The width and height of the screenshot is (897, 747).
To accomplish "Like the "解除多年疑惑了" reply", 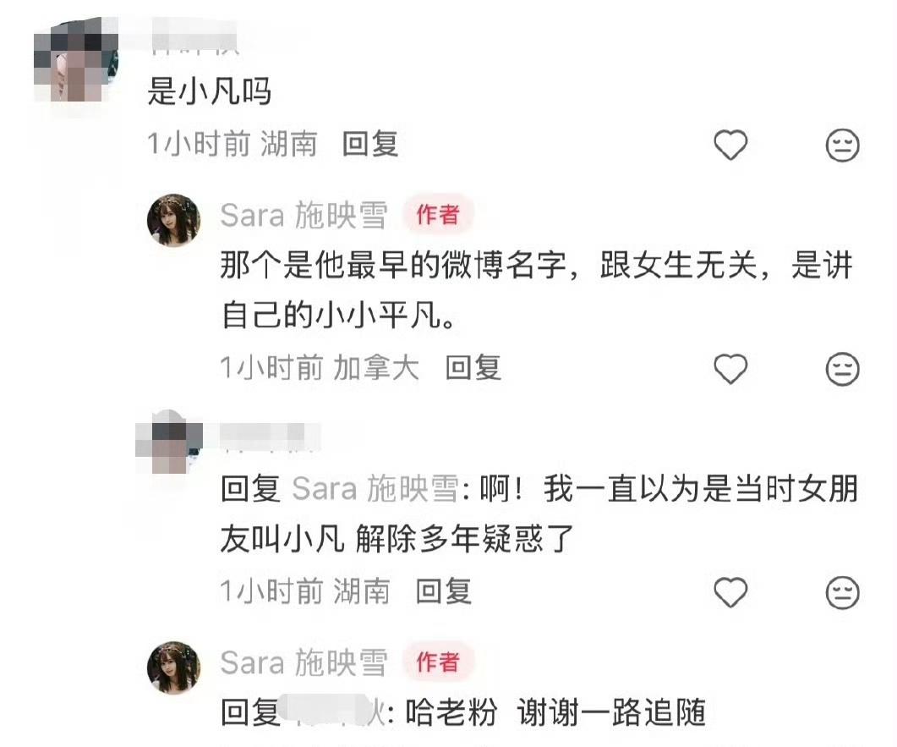I will coord(730,592).
